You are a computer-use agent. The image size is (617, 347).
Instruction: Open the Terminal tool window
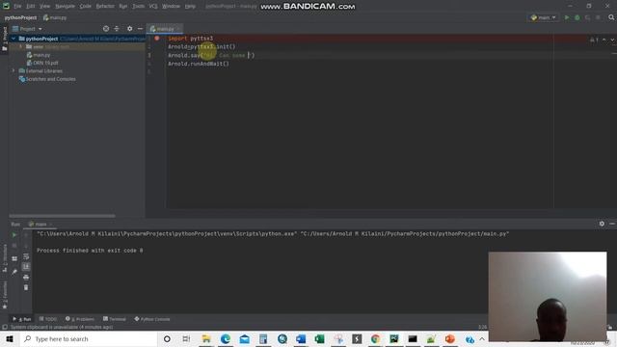(115, 319)
